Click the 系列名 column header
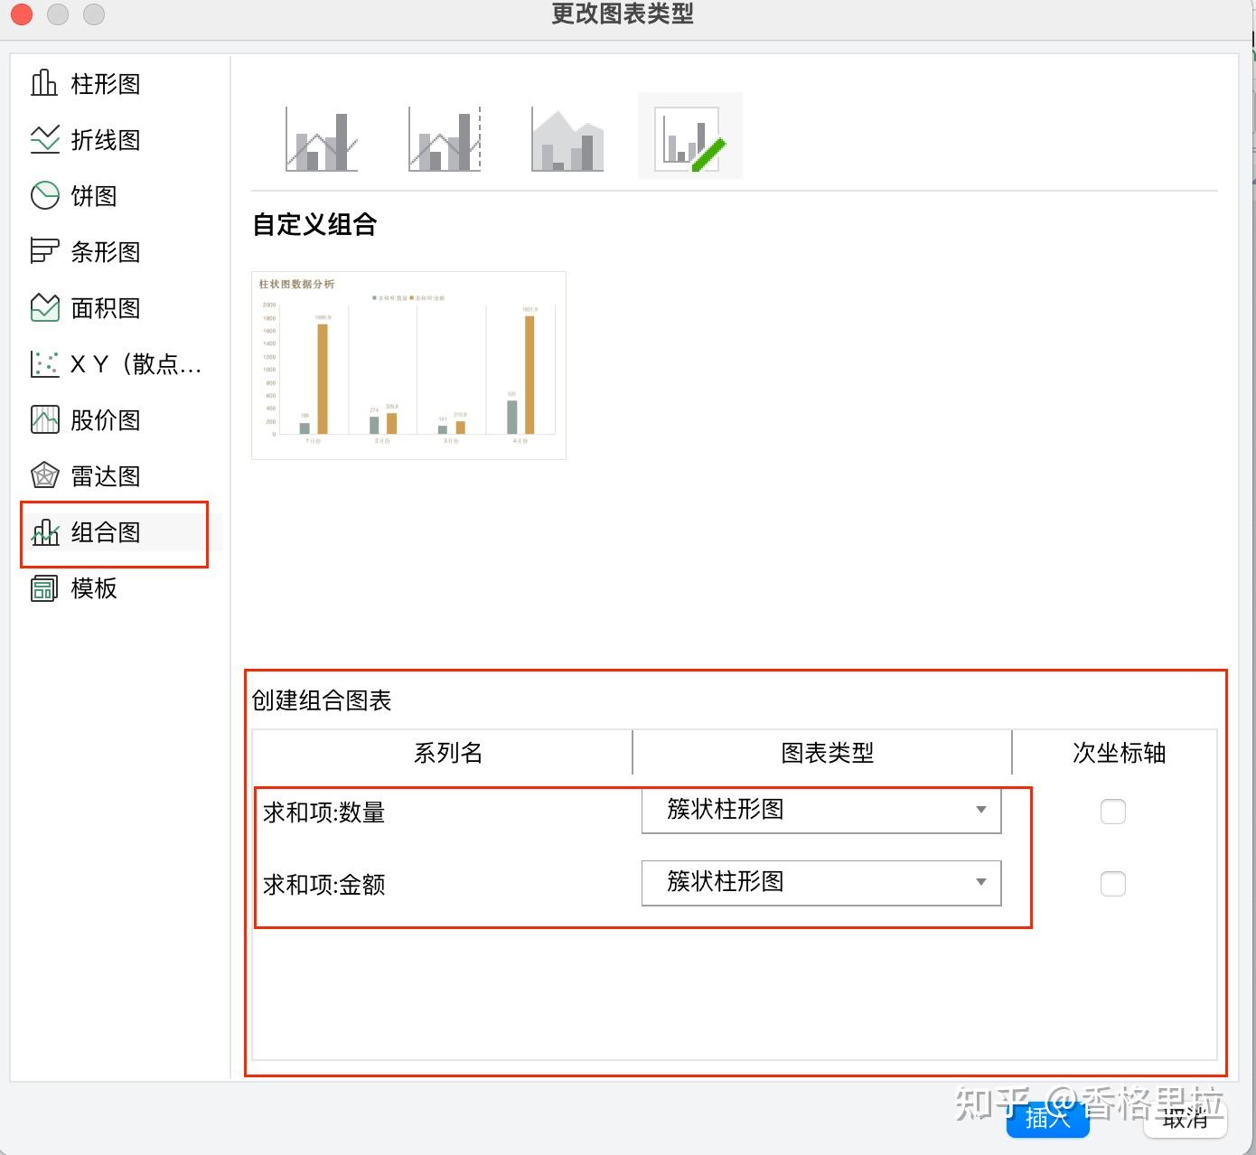The height and width of the screenshot is (1155, 1256). [x=448, y=753]
